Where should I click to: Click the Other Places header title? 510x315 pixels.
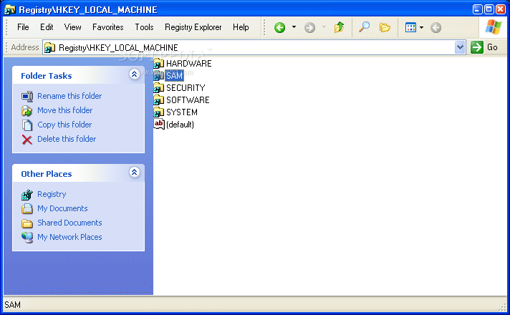coord(46,174)
